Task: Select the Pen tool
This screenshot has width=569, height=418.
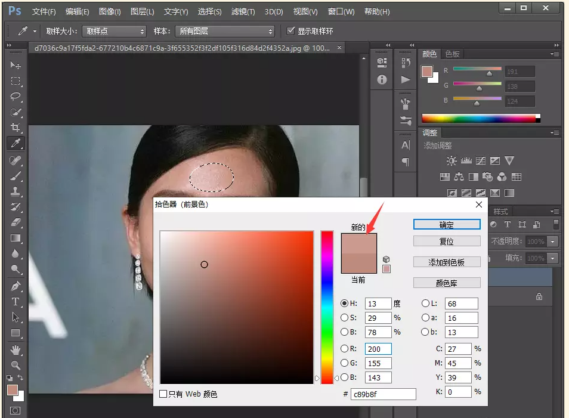Action: tap(16, 286)
